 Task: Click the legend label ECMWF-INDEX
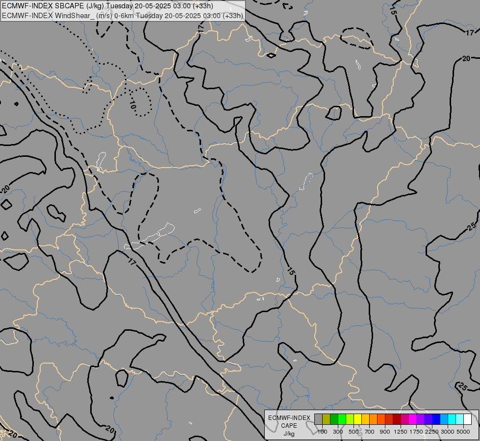(x=289, y=418)
